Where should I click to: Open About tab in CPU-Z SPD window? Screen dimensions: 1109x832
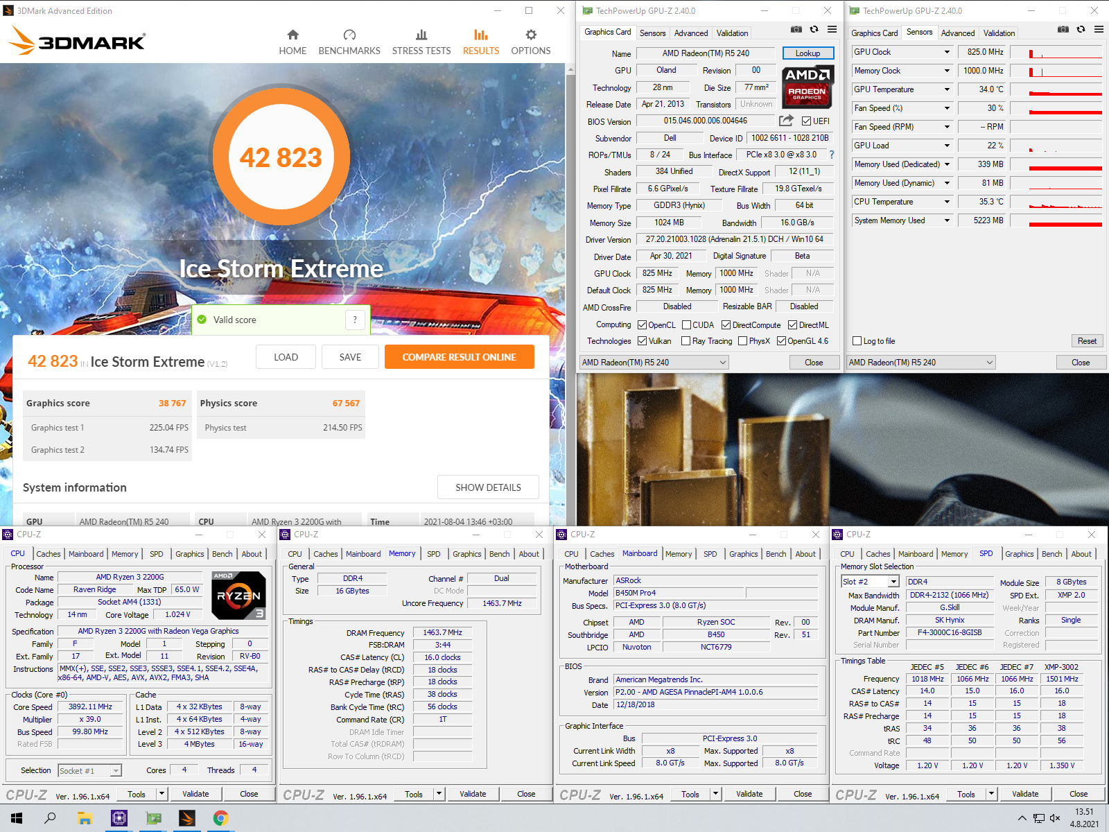1081,554
